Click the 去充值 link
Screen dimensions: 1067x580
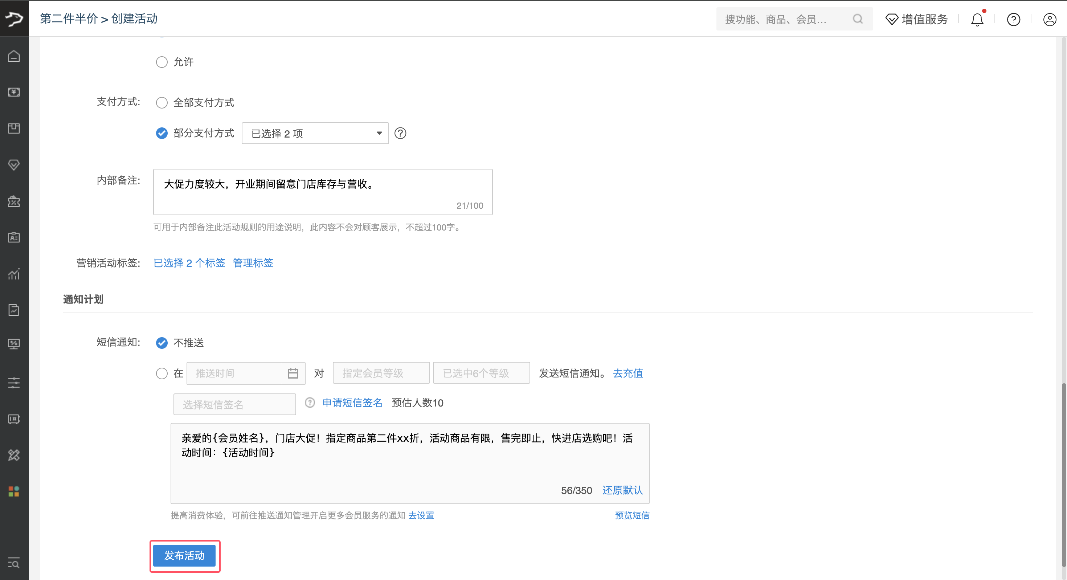click(x=628, y=373)
